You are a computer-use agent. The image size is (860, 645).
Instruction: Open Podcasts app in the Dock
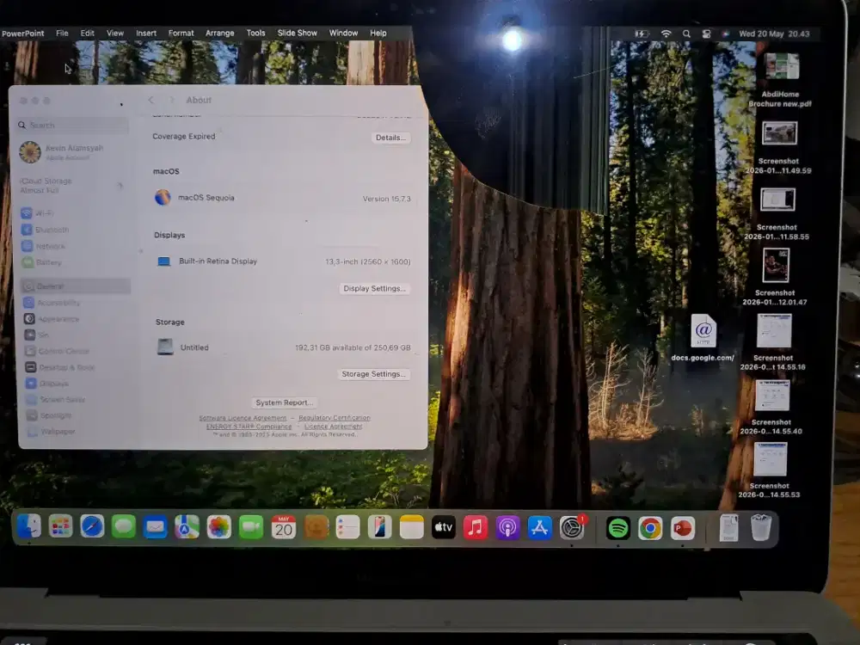click(x=508, y=528)
